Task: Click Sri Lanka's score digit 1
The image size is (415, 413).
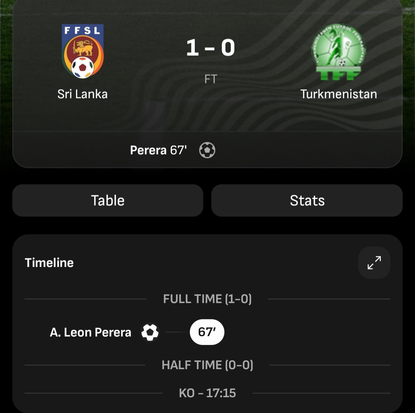Action: click(192, 48)
